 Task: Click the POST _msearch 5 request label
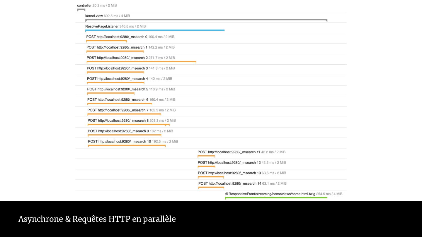[x=118, y=89]
